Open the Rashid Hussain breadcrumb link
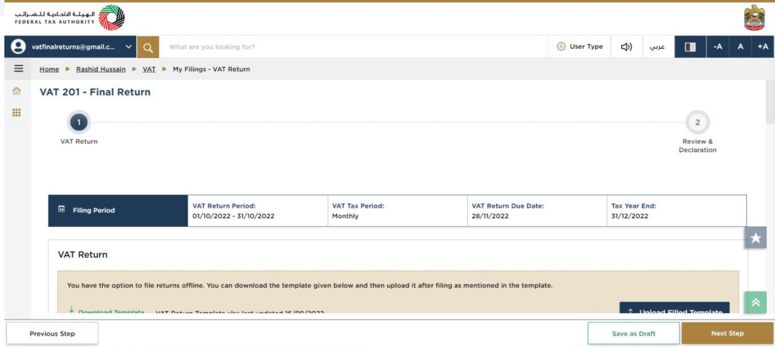Viewport: 775px width, 347px height. (101, 70)
